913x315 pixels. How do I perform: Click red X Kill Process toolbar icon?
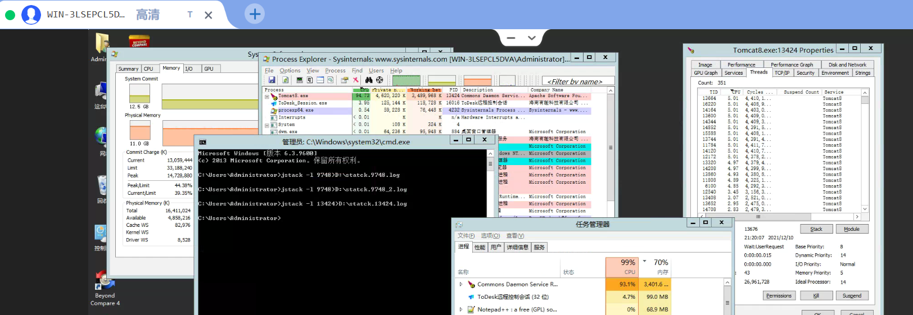point(356,80)
